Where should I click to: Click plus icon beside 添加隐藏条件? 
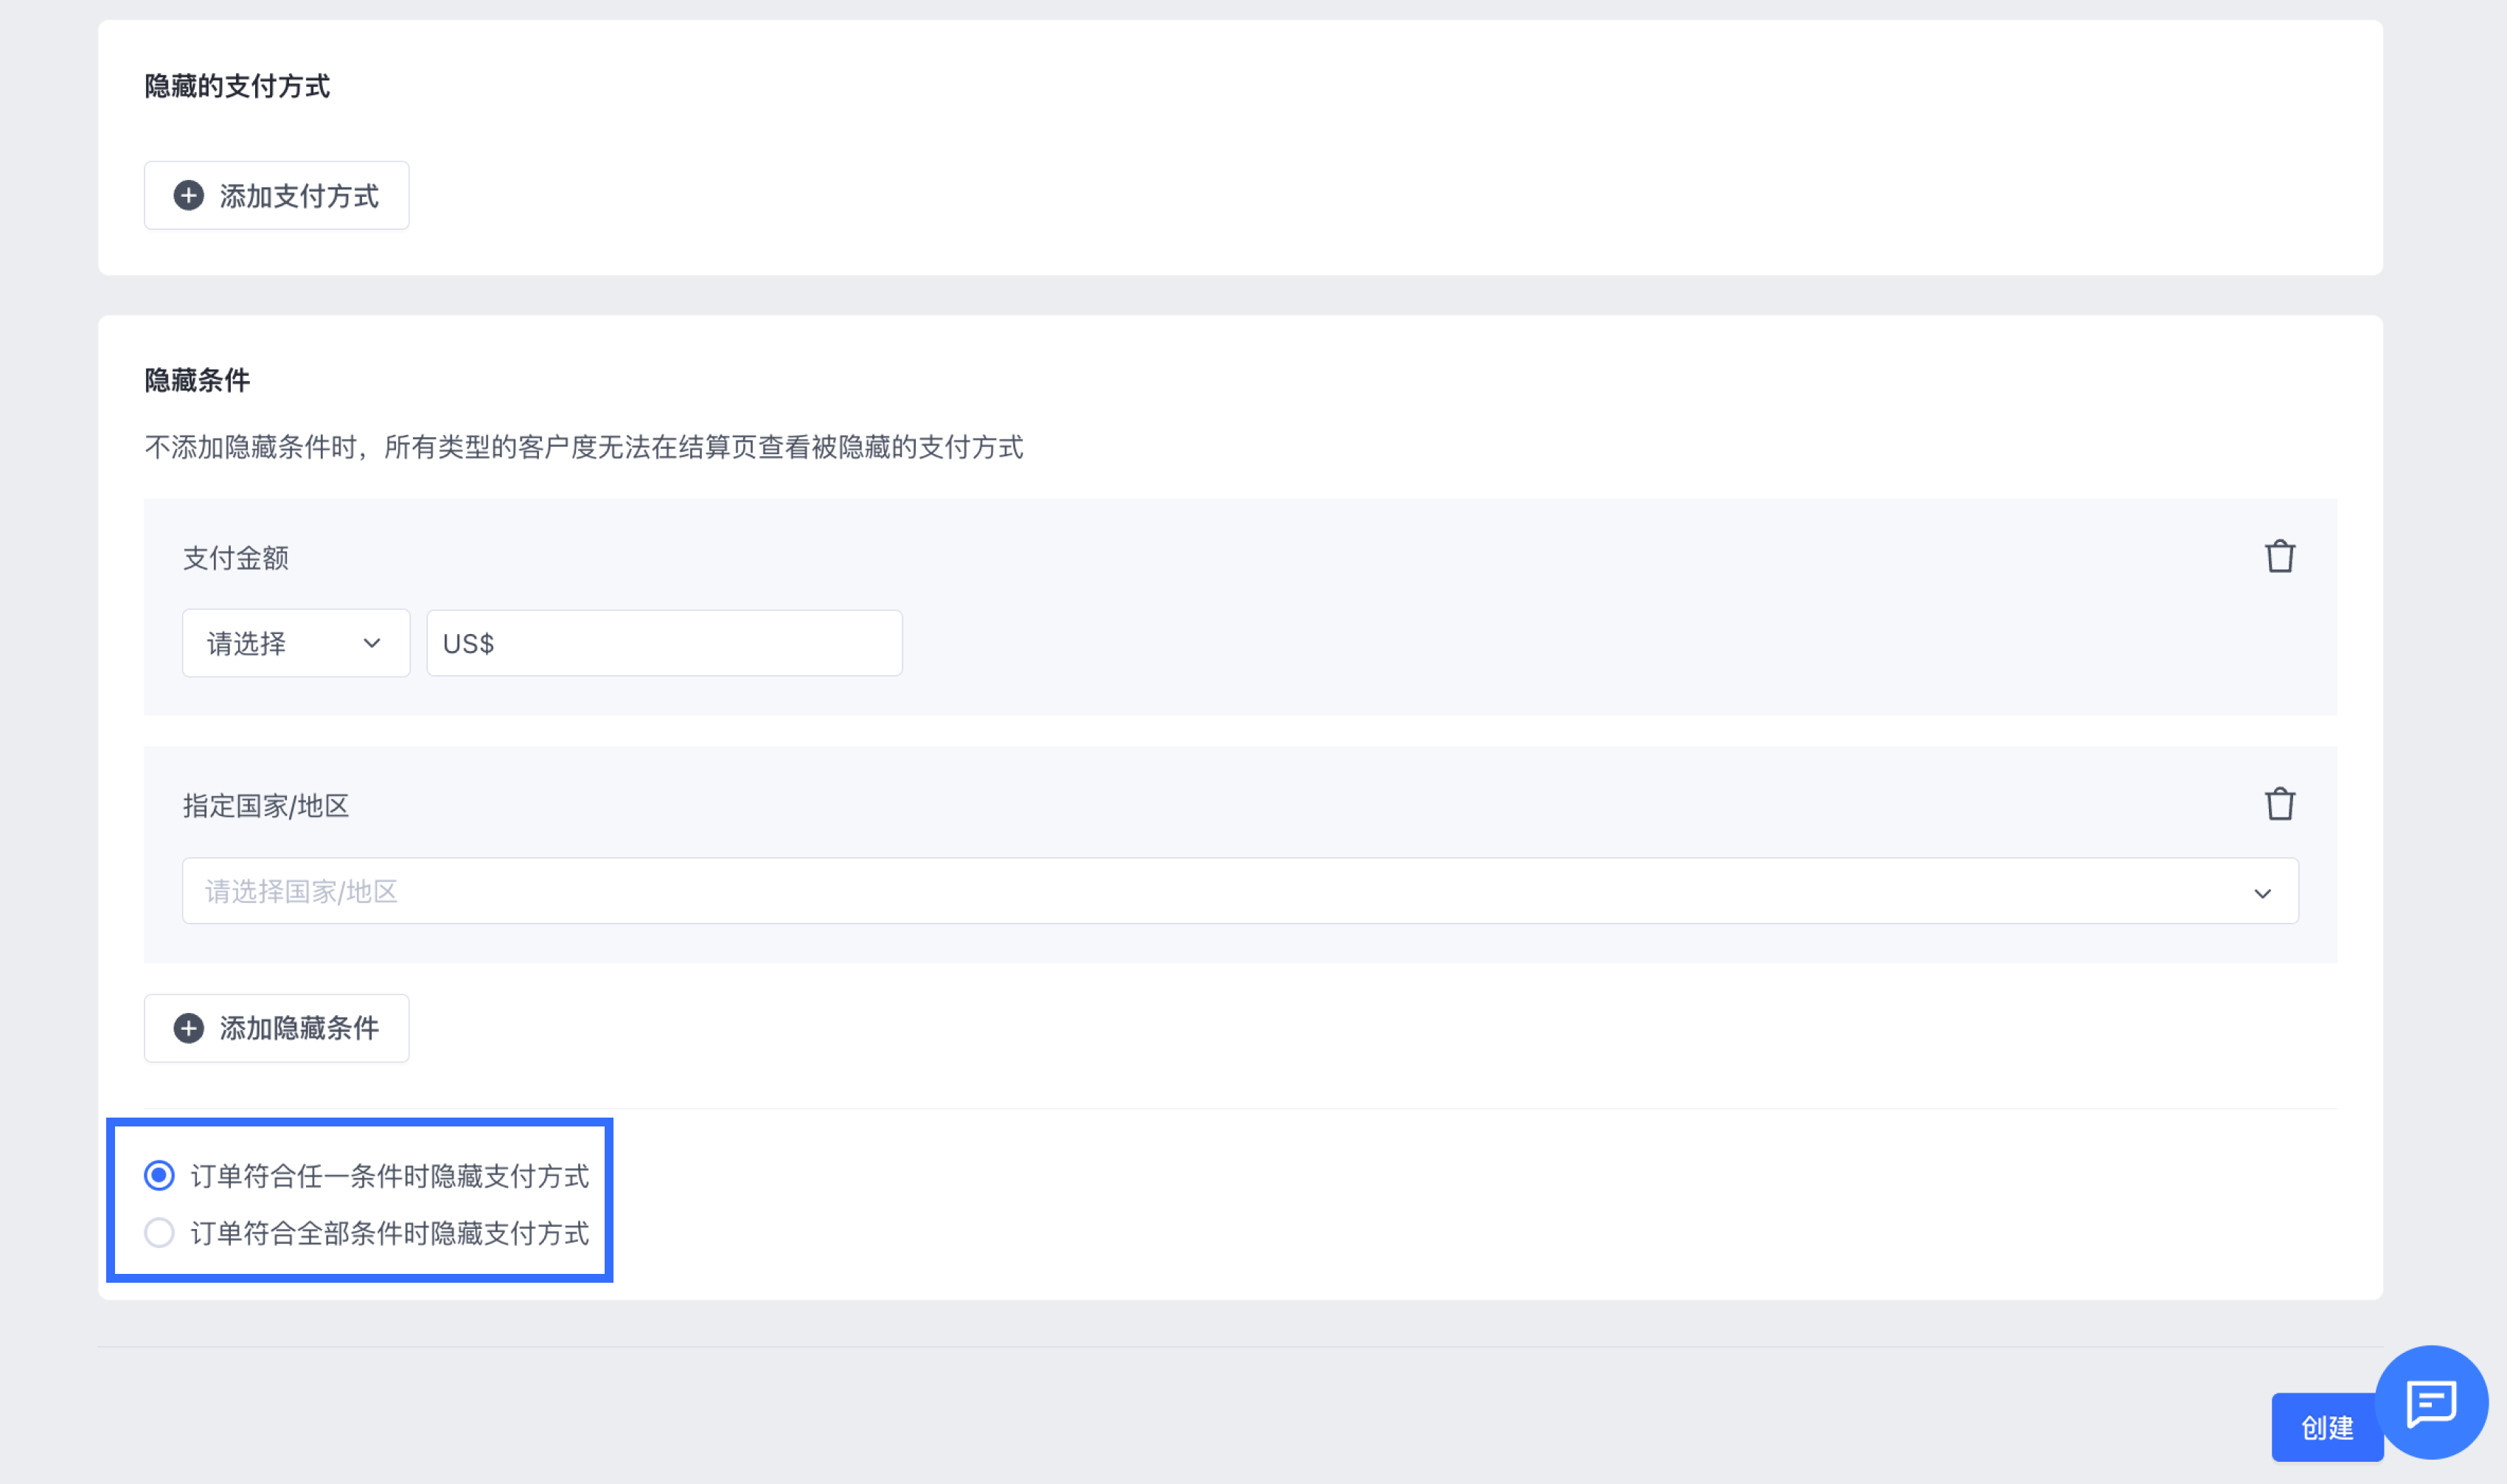point(188,1028)
